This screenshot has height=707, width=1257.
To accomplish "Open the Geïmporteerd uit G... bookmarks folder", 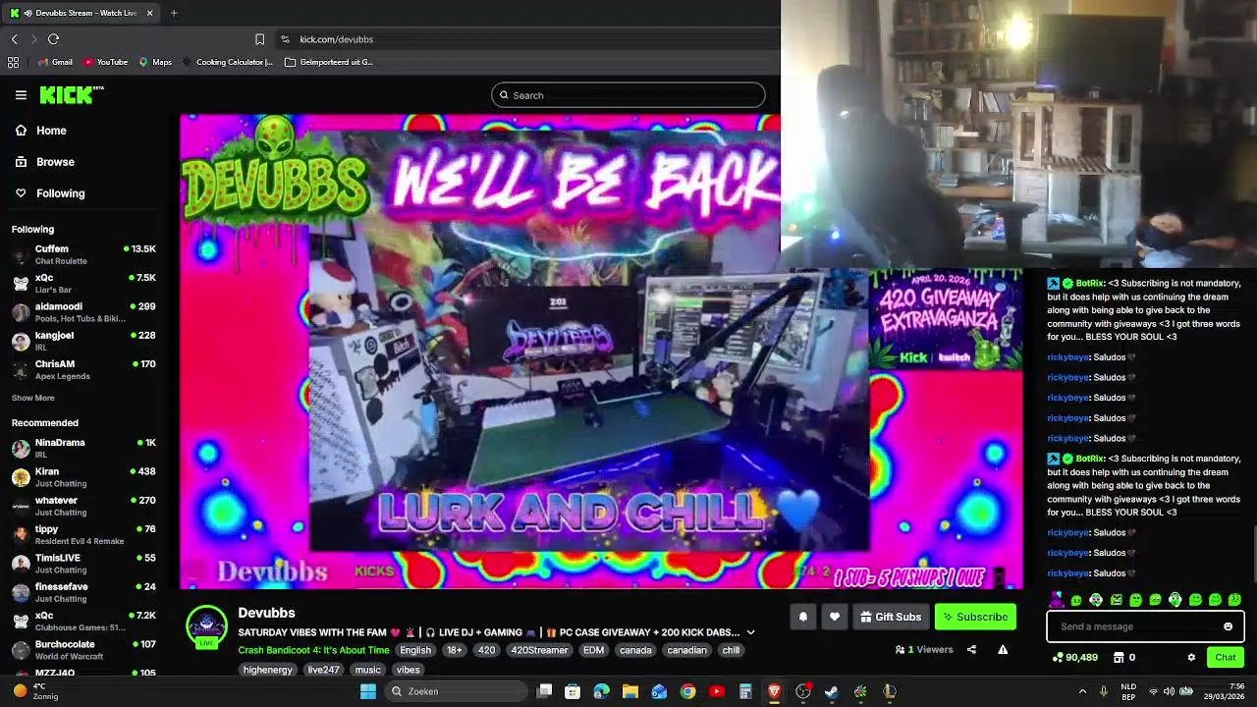I will pyautogui.click(x=329, y=62).
